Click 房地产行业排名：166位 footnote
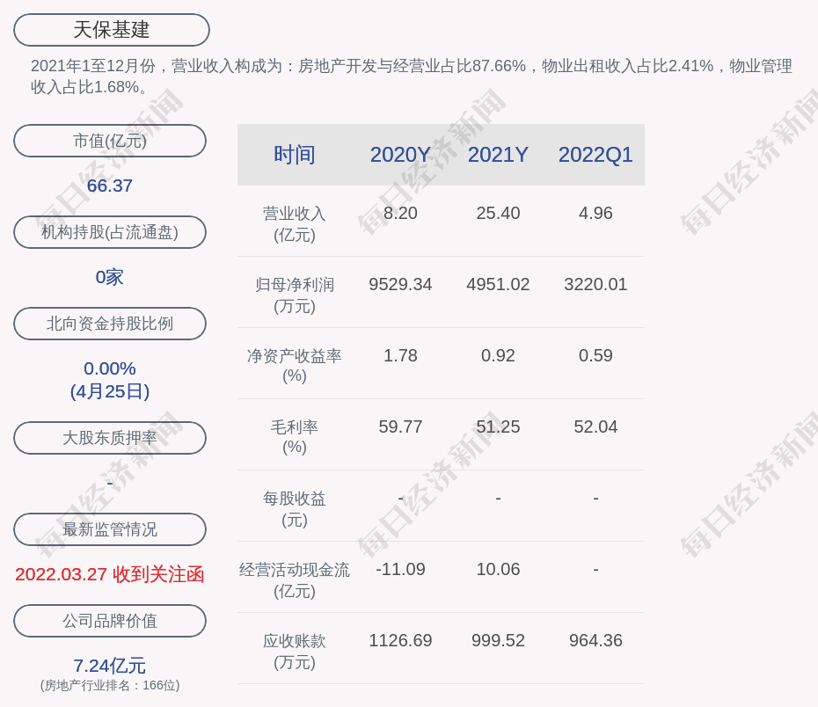818x707 pixels. coord(110,685)
